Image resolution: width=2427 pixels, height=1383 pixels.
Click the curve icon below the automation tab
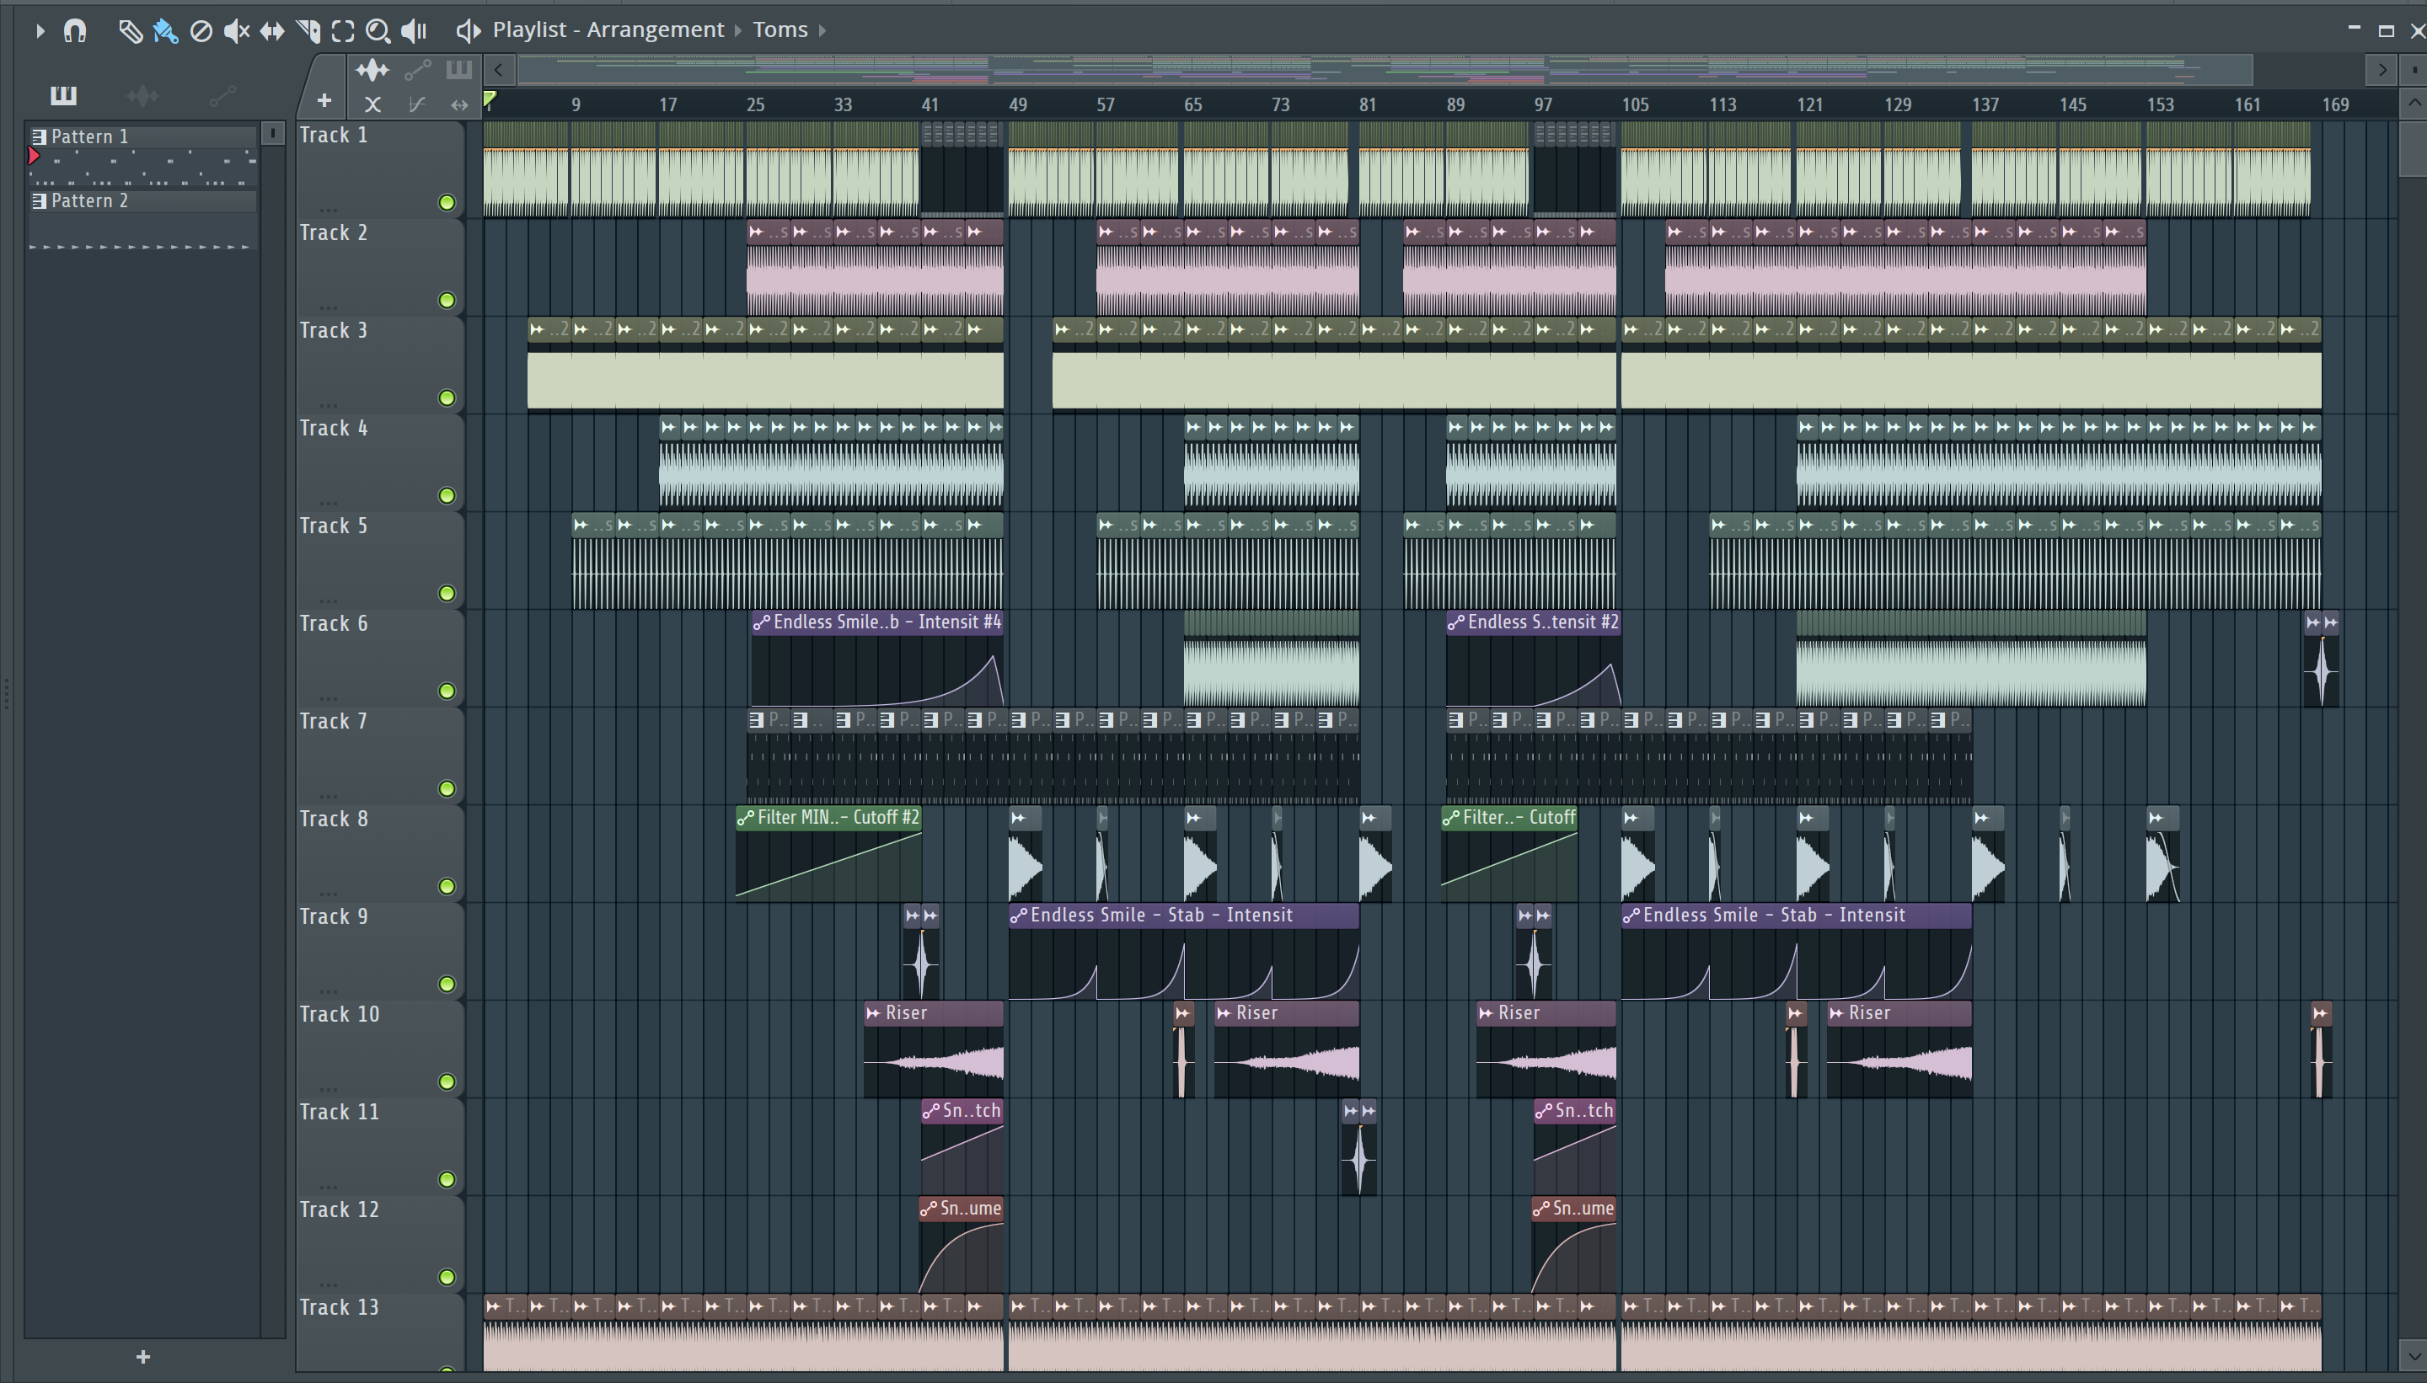tap(416, 104)
